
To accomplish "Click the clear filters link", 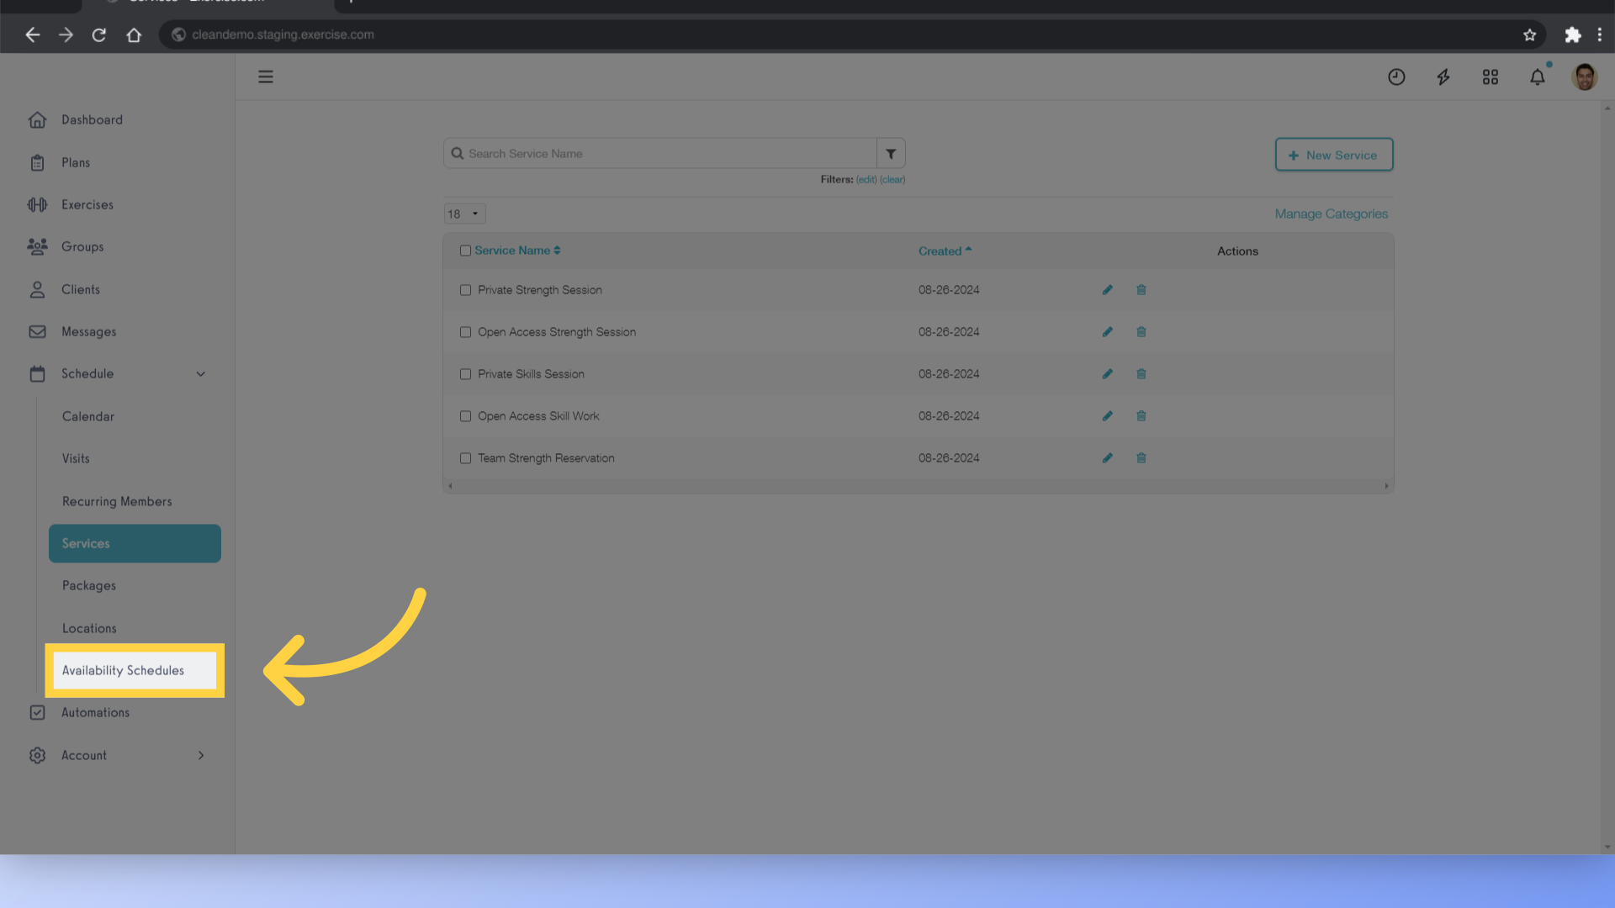I will click(x=893, y=180).
